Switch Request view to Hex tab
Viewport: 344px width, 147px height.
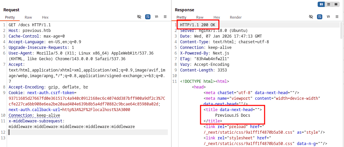point(45,17)
